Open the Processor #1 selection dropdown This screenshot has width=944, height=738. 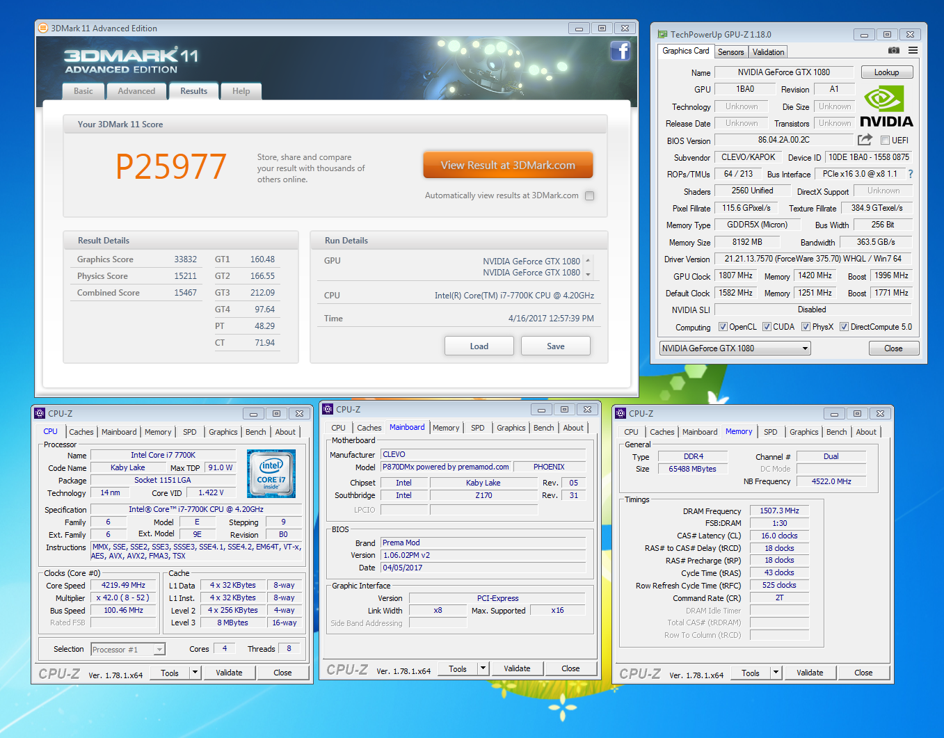[159, 650]
